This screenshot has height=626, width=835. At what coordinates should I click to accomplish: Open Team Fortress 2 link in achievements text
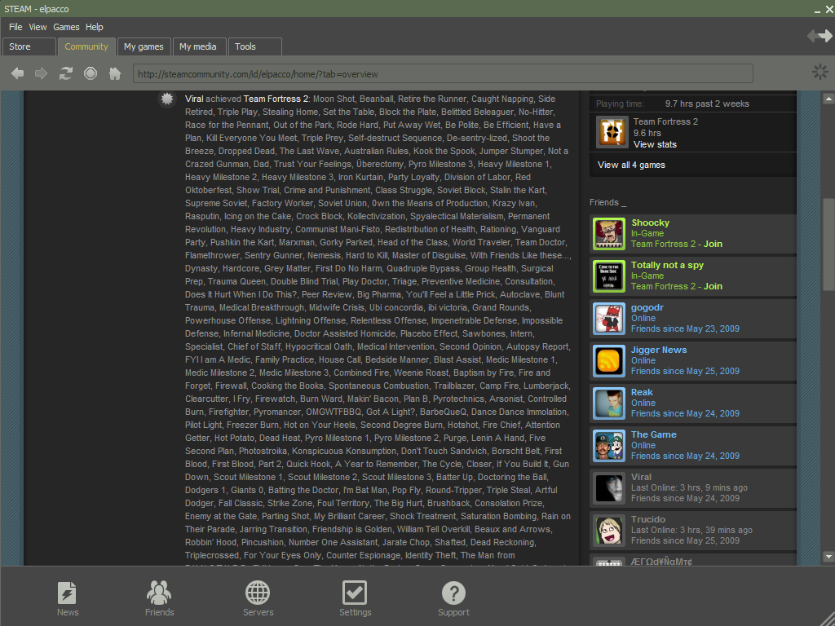pos(276,99)
